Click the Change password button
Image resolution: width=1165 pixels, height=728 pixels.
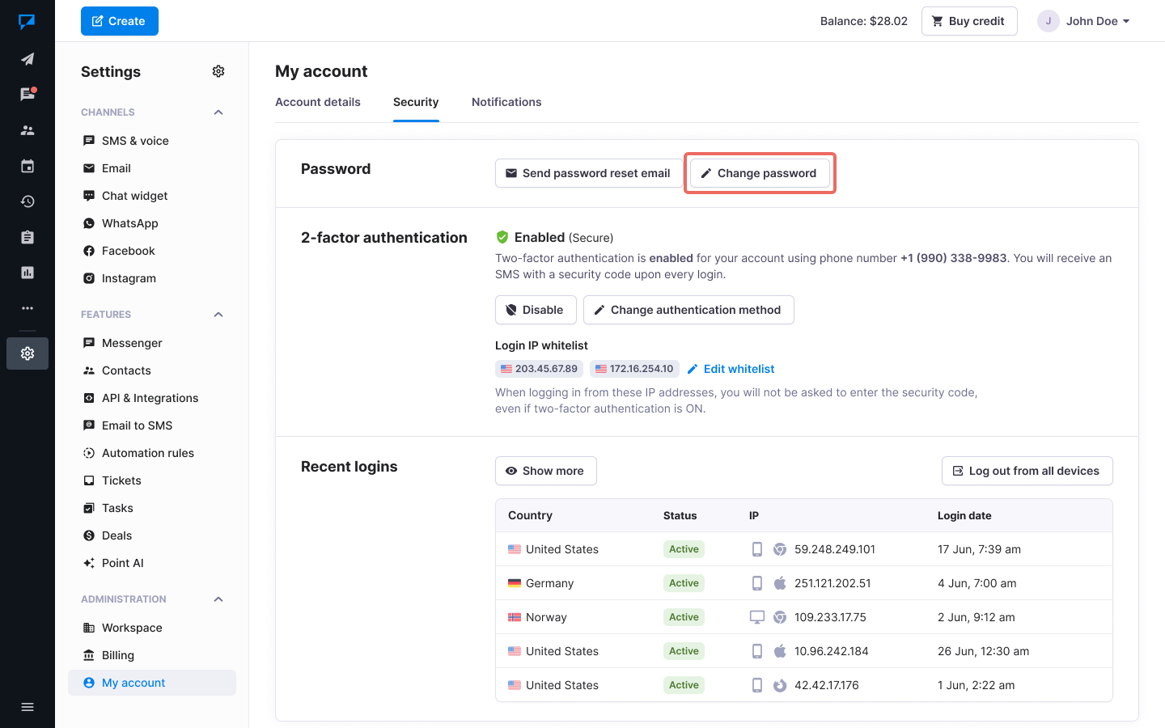click(x=759, y=173)
